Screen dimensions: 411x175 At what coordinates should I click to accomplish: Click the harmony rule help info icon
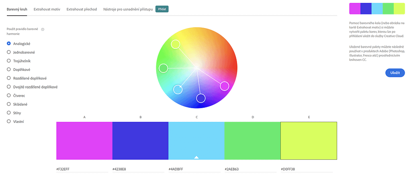point(43,29)
